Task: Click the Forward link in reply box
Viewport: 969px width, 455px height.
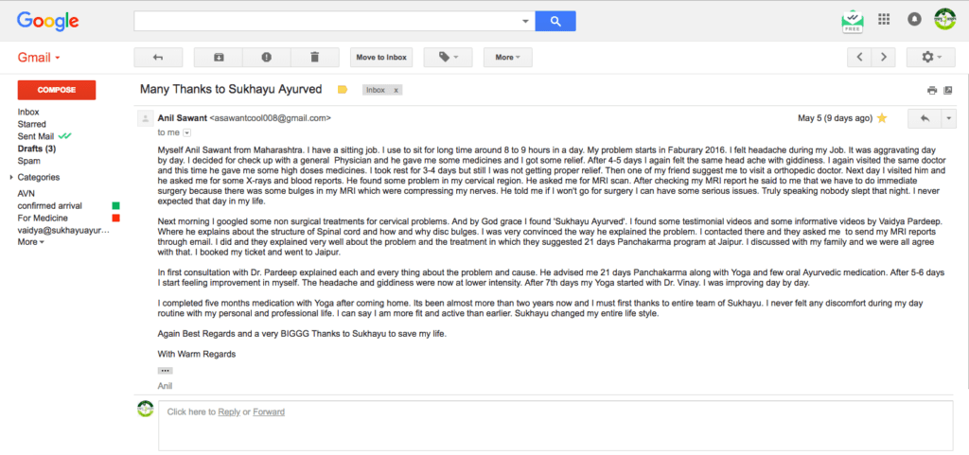Action: point(269,411)
